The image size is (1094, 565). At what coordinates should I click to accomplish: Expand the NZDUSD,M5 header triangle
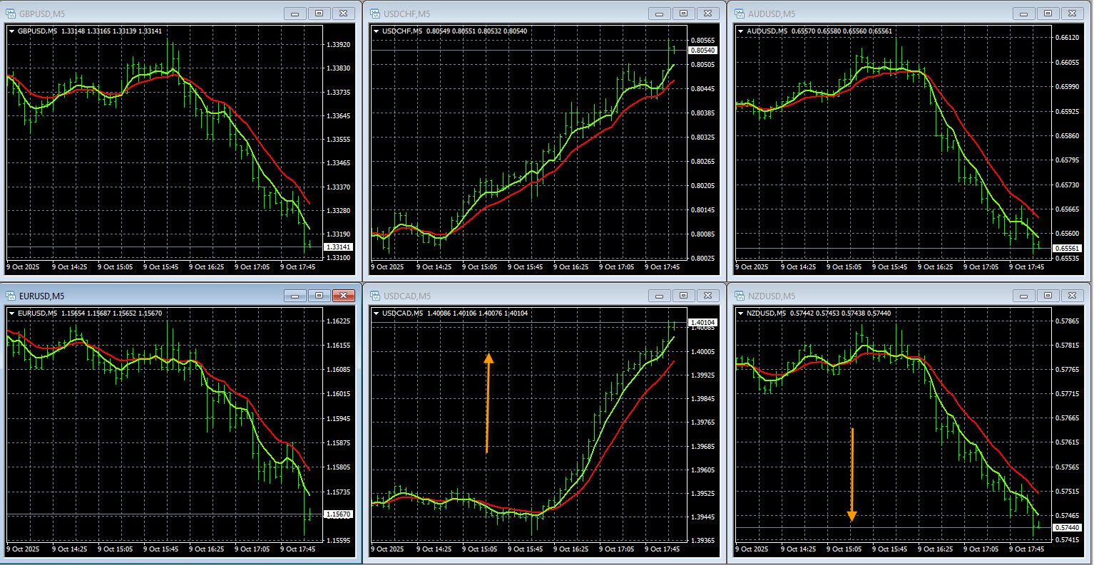[x=741, y=313]
